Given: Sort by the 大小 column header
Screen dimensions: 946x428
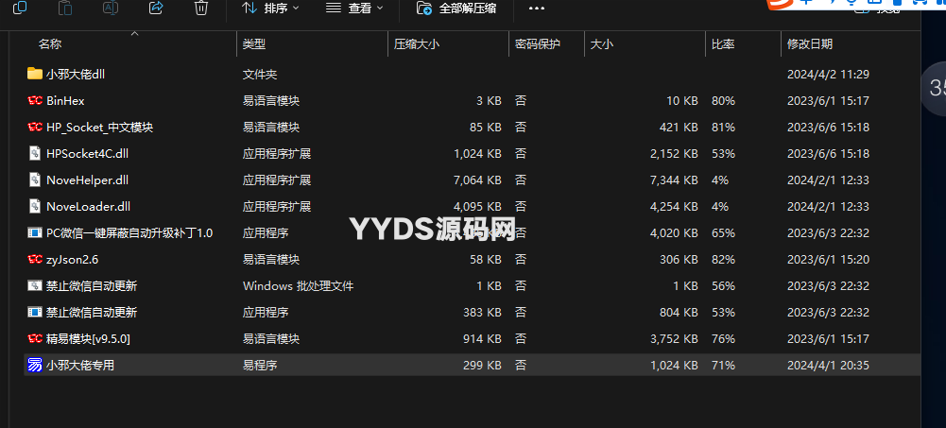Looking at the screenshot, I should point(601,44).
